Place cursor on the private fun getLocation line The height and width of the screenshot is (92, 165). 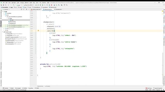pyautogui.click(x=50, y=64)
